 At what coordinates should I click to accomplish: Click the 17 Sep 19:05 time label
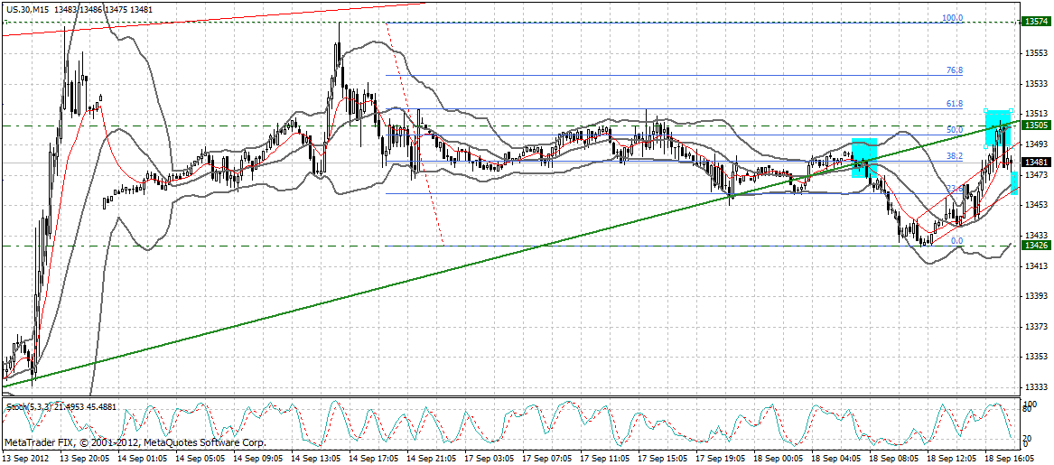[719, 459]
